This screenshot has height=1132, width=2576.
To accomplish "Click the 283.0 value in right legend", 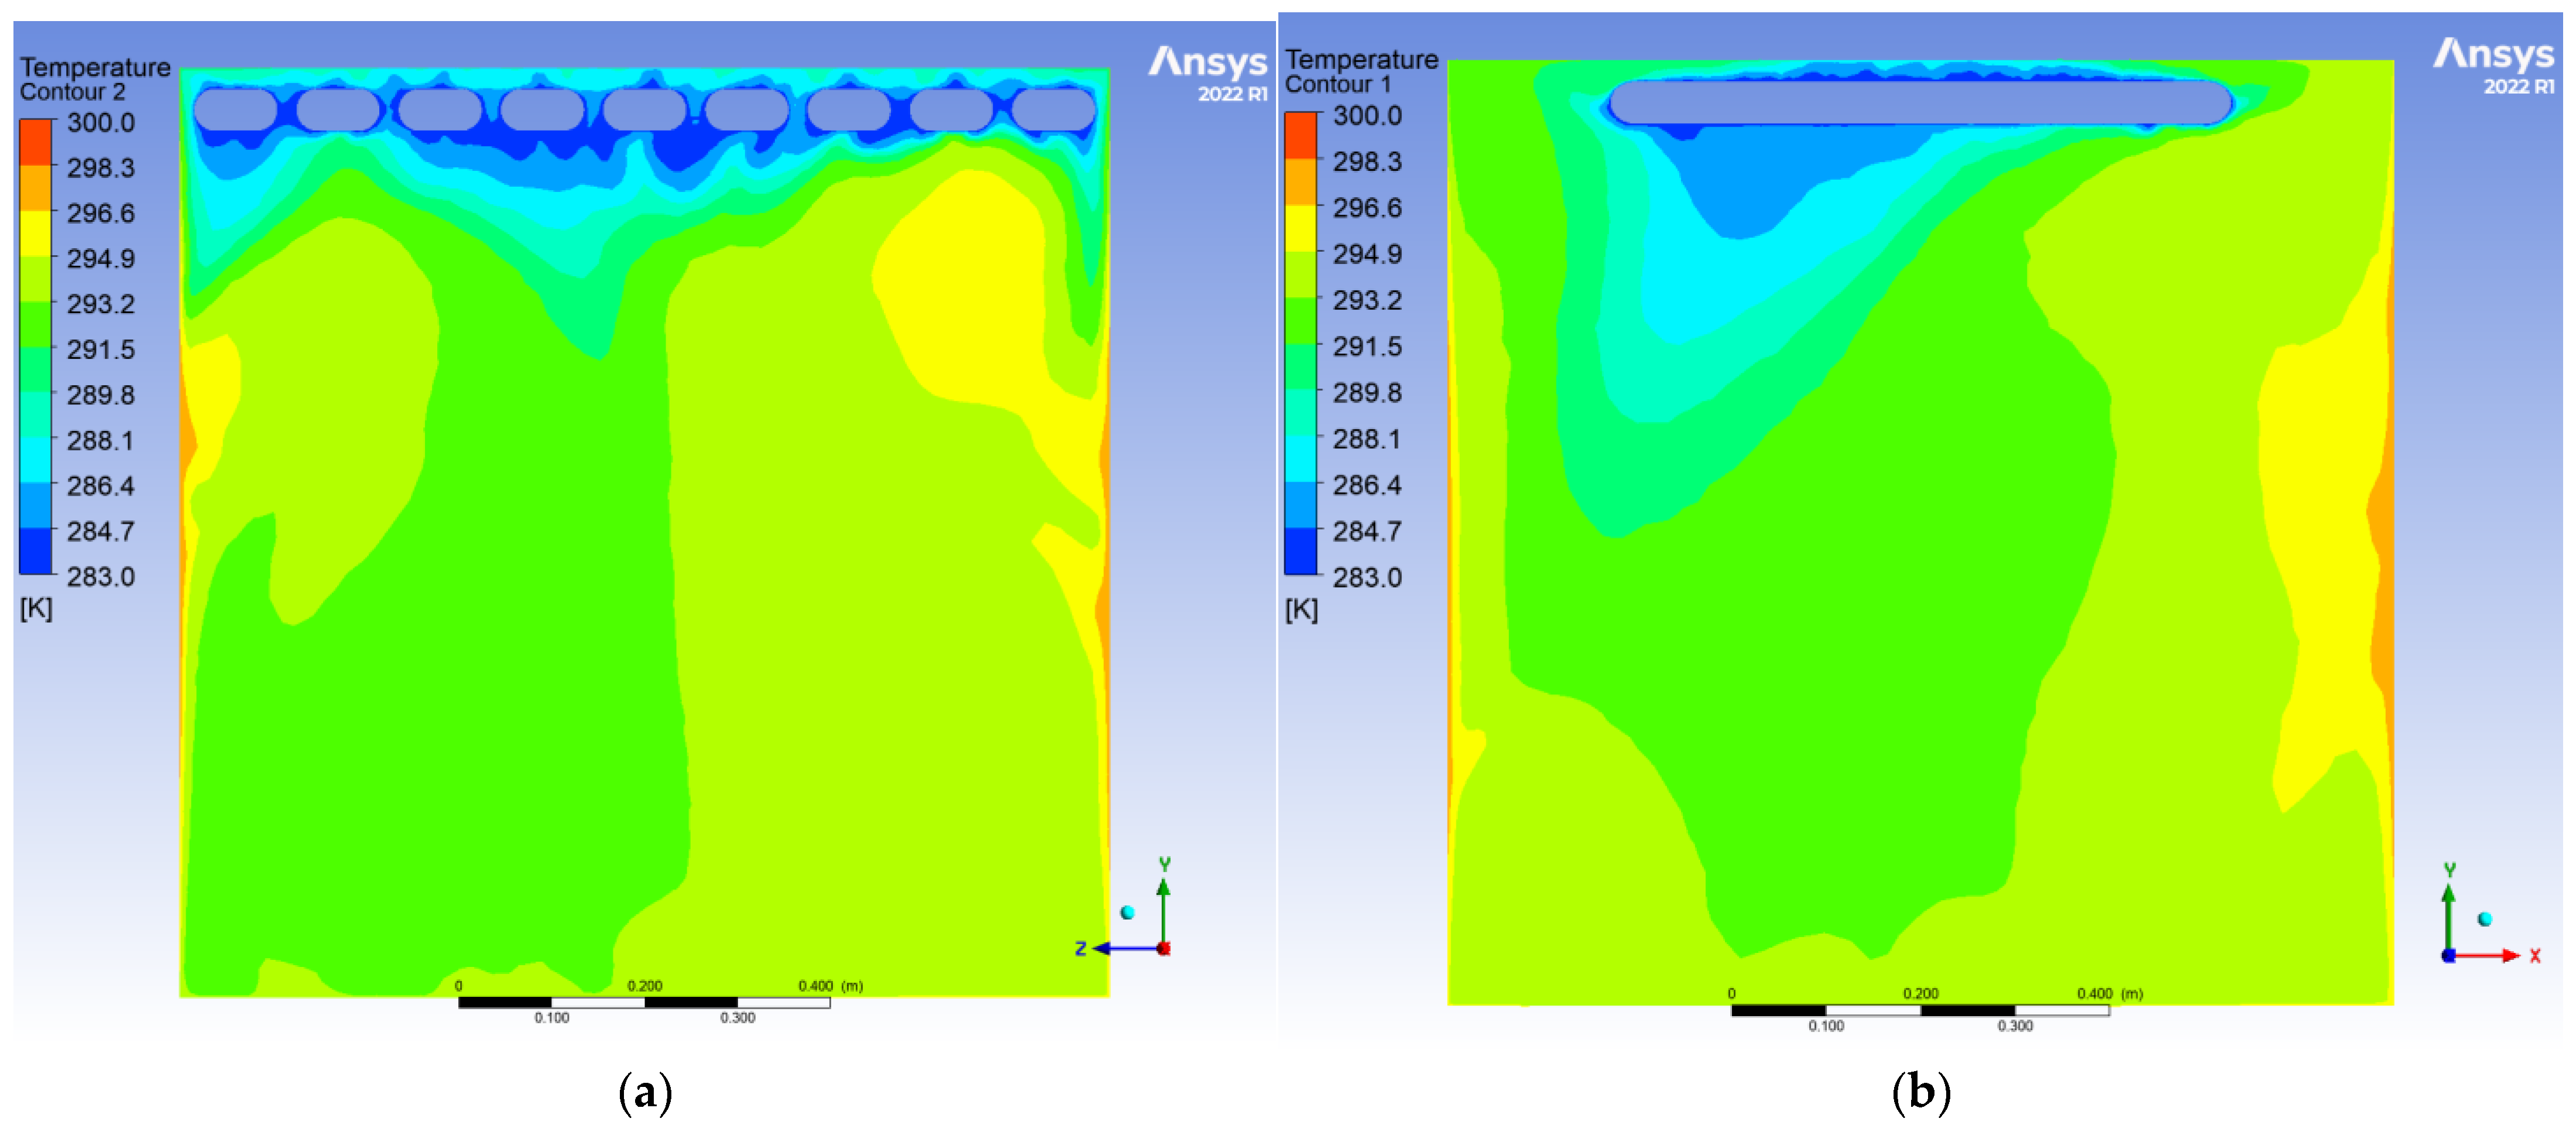I will click(1366, 577).
